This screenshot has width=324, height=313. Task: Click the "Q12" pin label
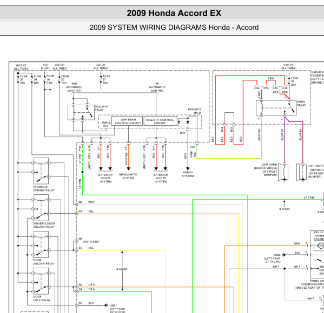[182, 133]
